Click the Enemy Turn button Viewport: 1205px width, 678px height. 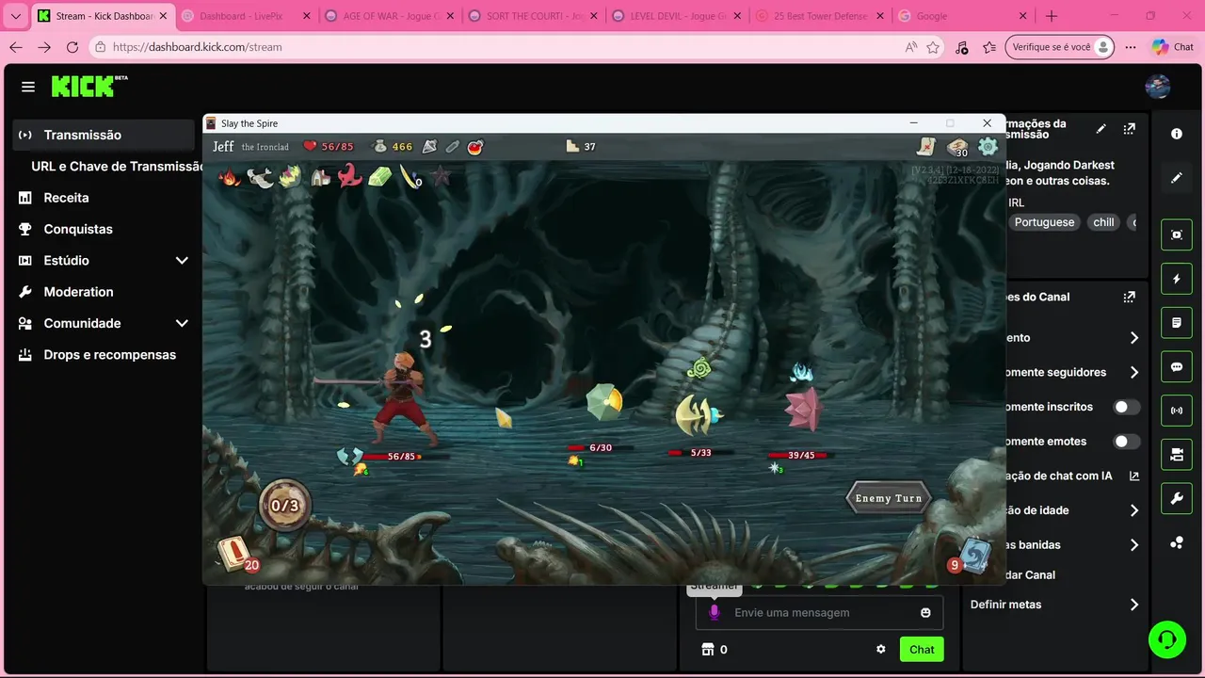888,498
